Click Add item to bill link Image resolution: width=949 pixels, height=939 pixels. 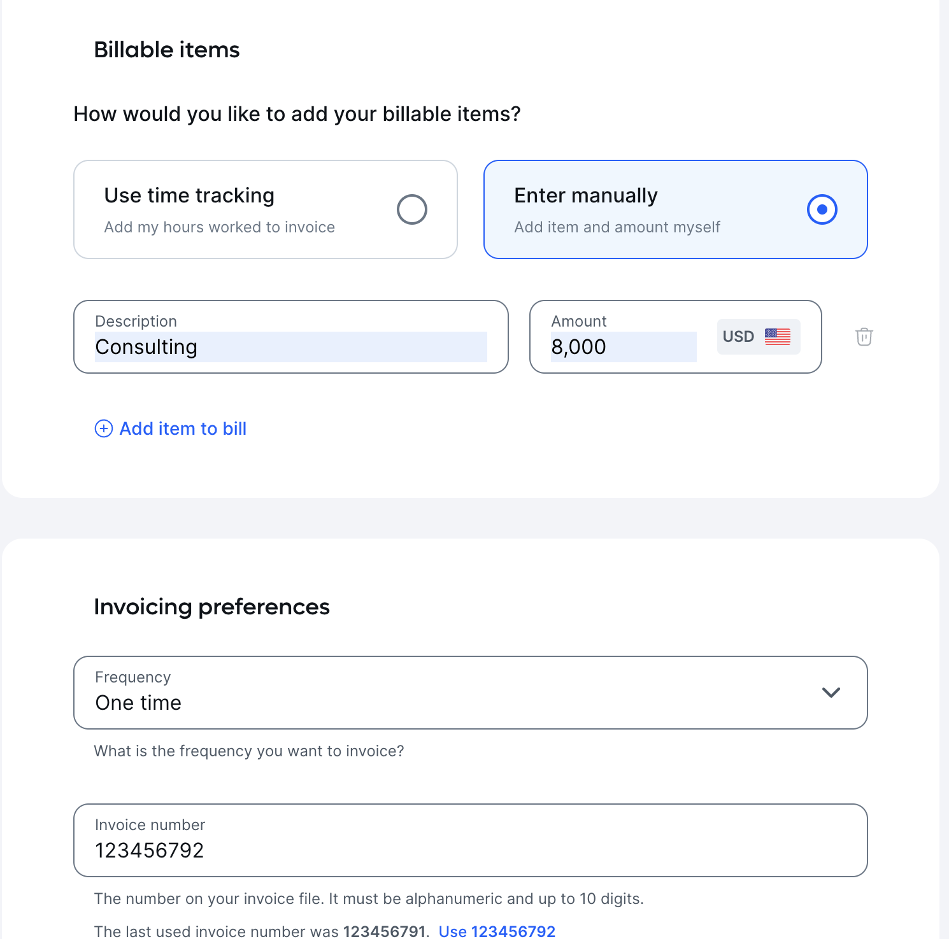click(x=183, y=428)
